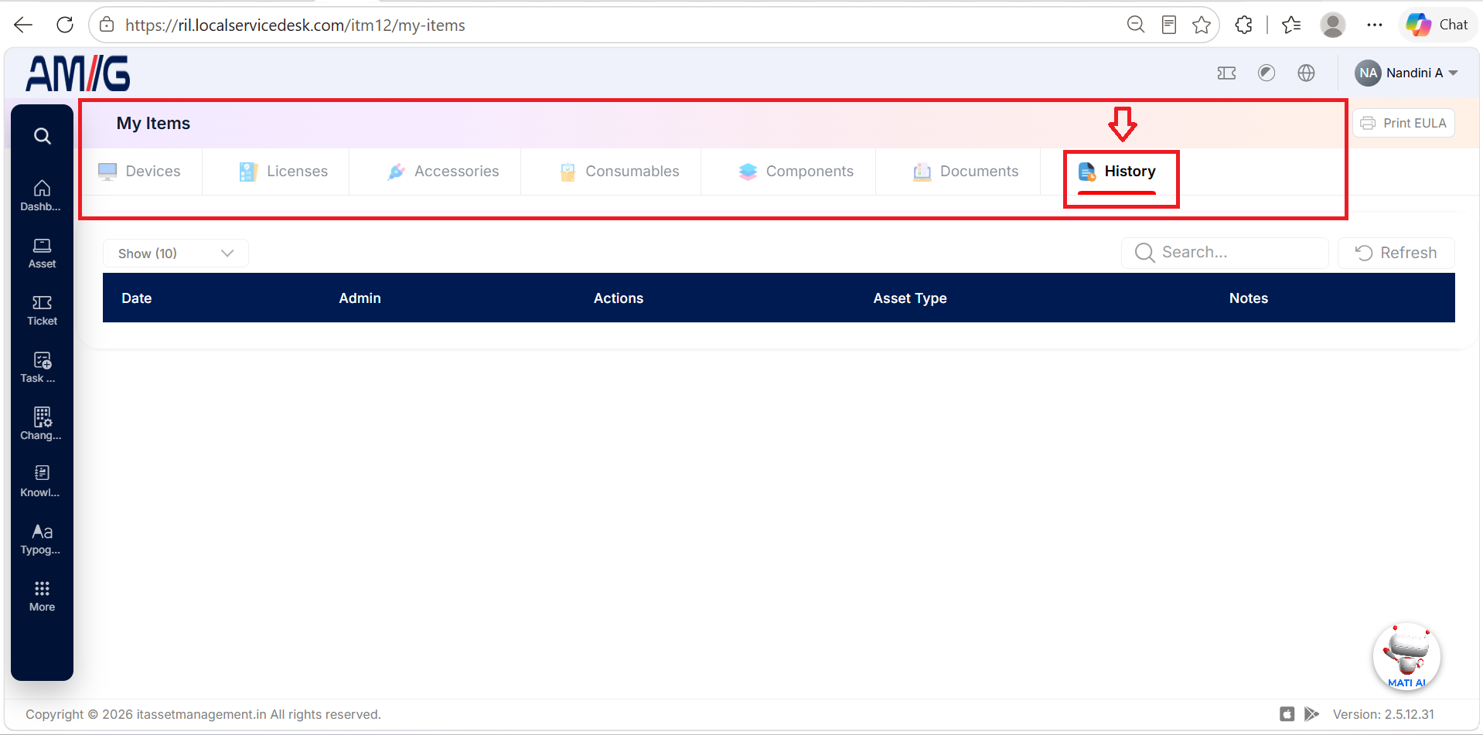Go to Dashboard in the sidebar

pos(42,196)
